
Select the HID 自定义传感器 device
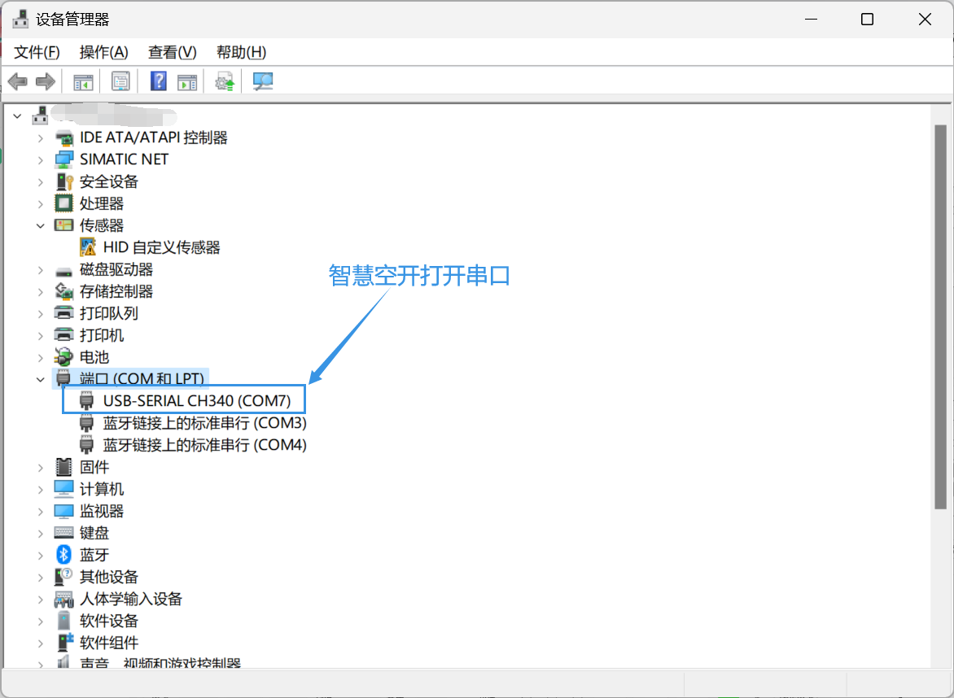161,247
